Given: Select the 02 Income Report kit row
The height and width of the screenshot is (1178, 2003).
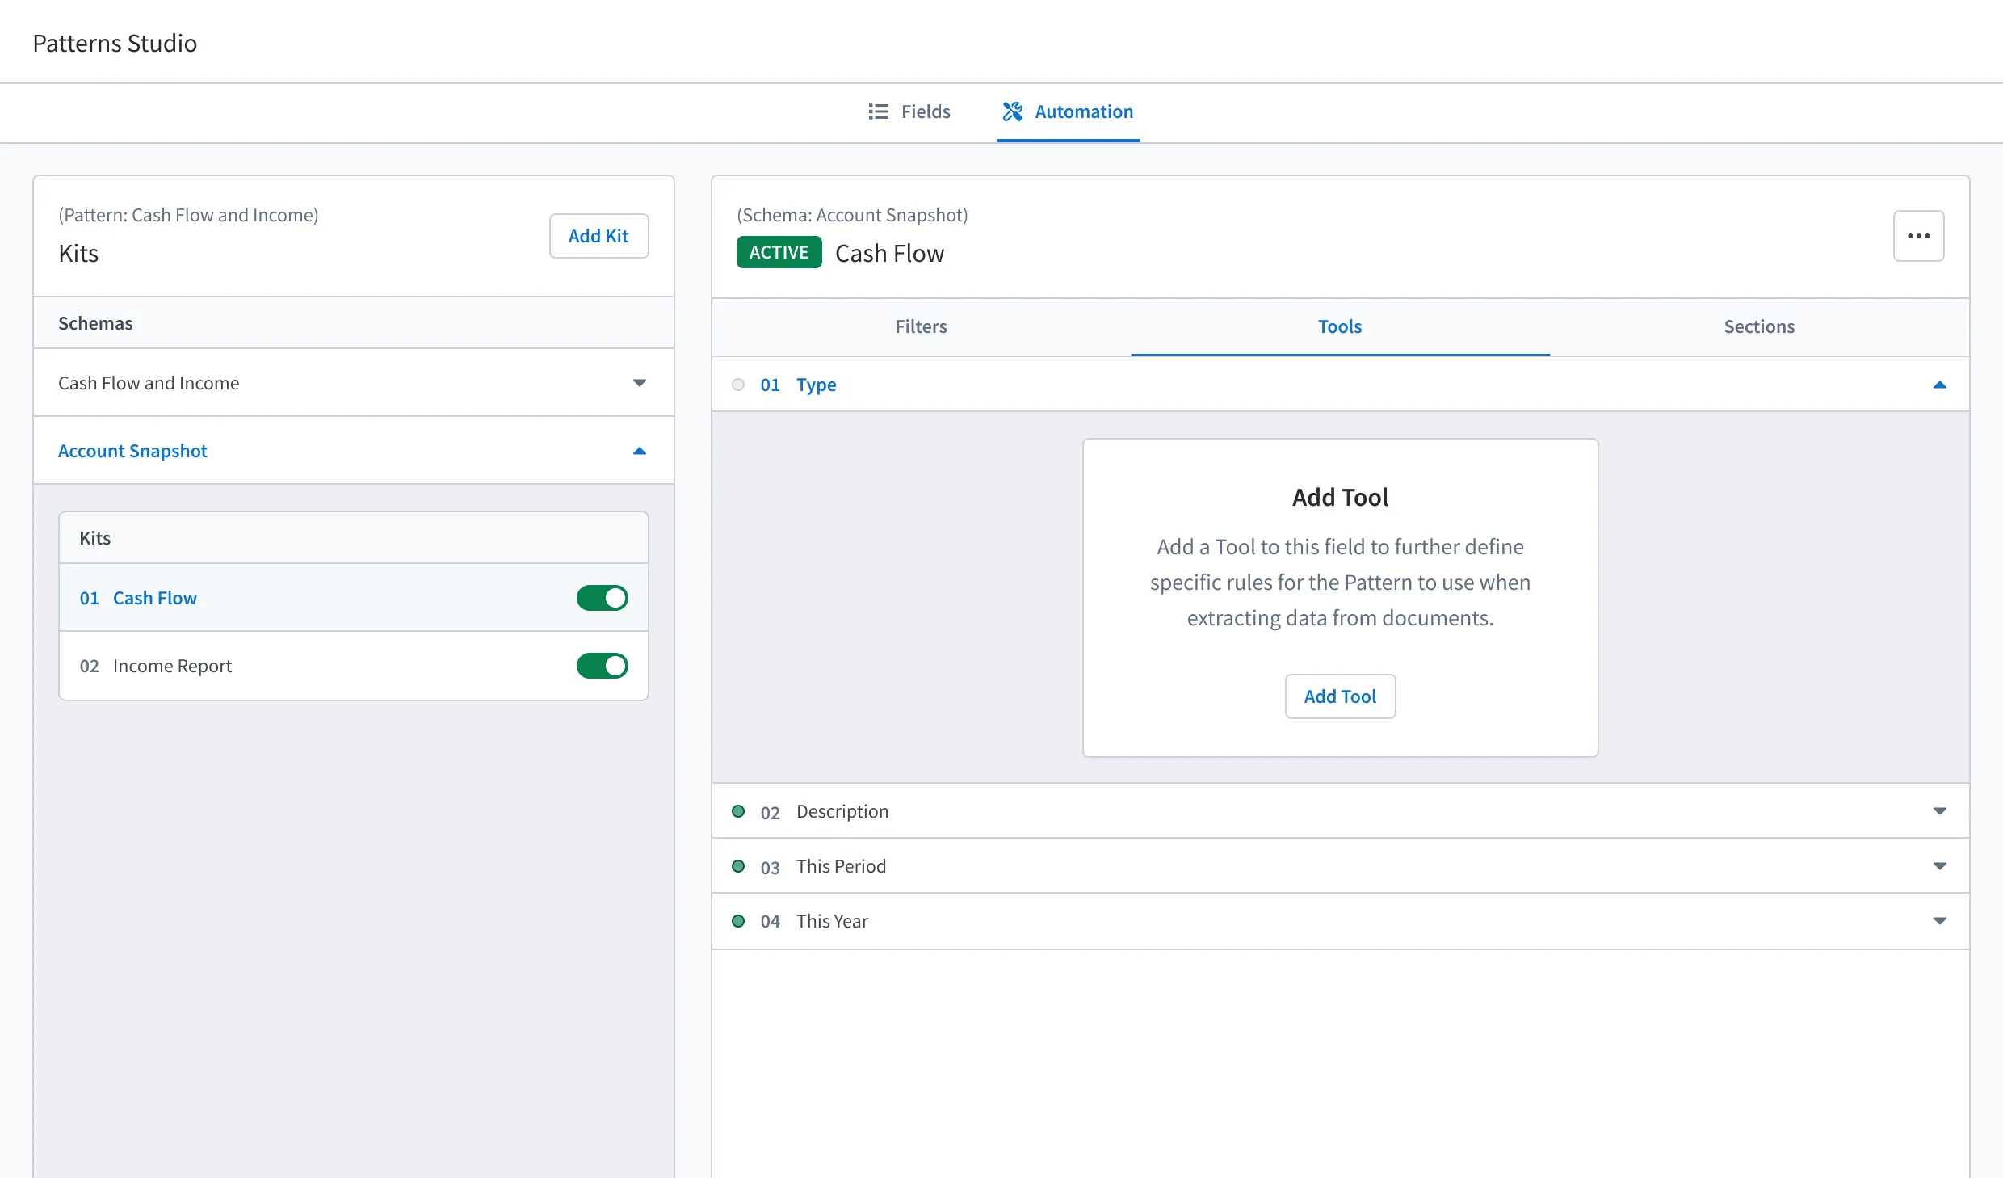Looking at the screenshot, I should coord(354,666).
